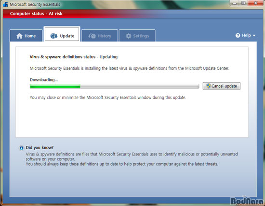Image resolution: width=265 pixels, height=206 pixels.
Task: Click the History tab clock icon
Action: pos(92,36)
